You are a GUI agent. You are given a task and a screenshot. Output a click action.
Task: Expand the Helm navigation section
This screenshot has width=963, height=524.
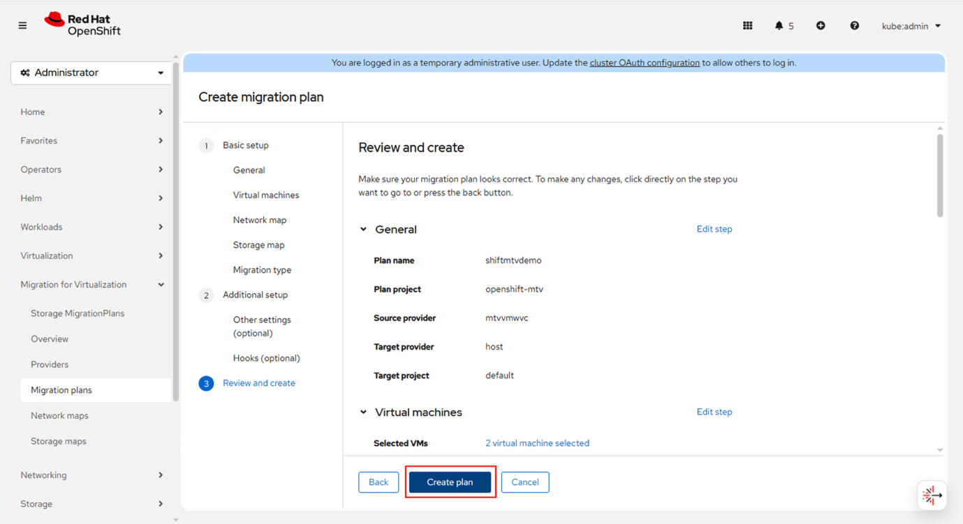[x=91, y=198]
